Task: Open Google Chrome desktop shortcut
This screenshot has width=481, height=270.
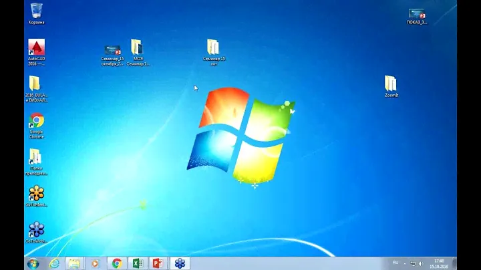Action: [36, 121]
